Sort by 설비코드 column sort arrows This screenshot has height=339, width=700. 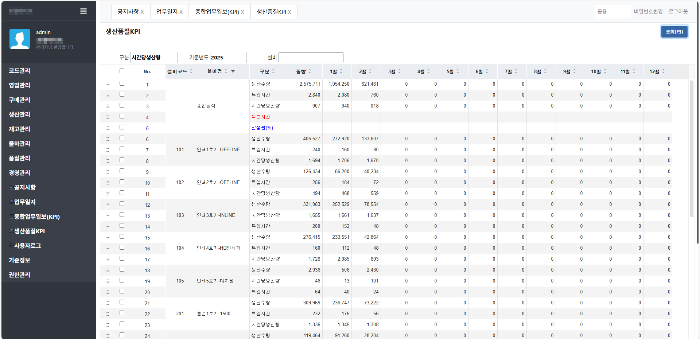coord(191,71)
